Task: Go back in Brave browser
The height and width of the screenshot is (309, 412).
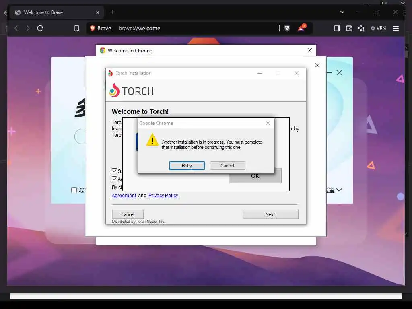Action: 16,28
